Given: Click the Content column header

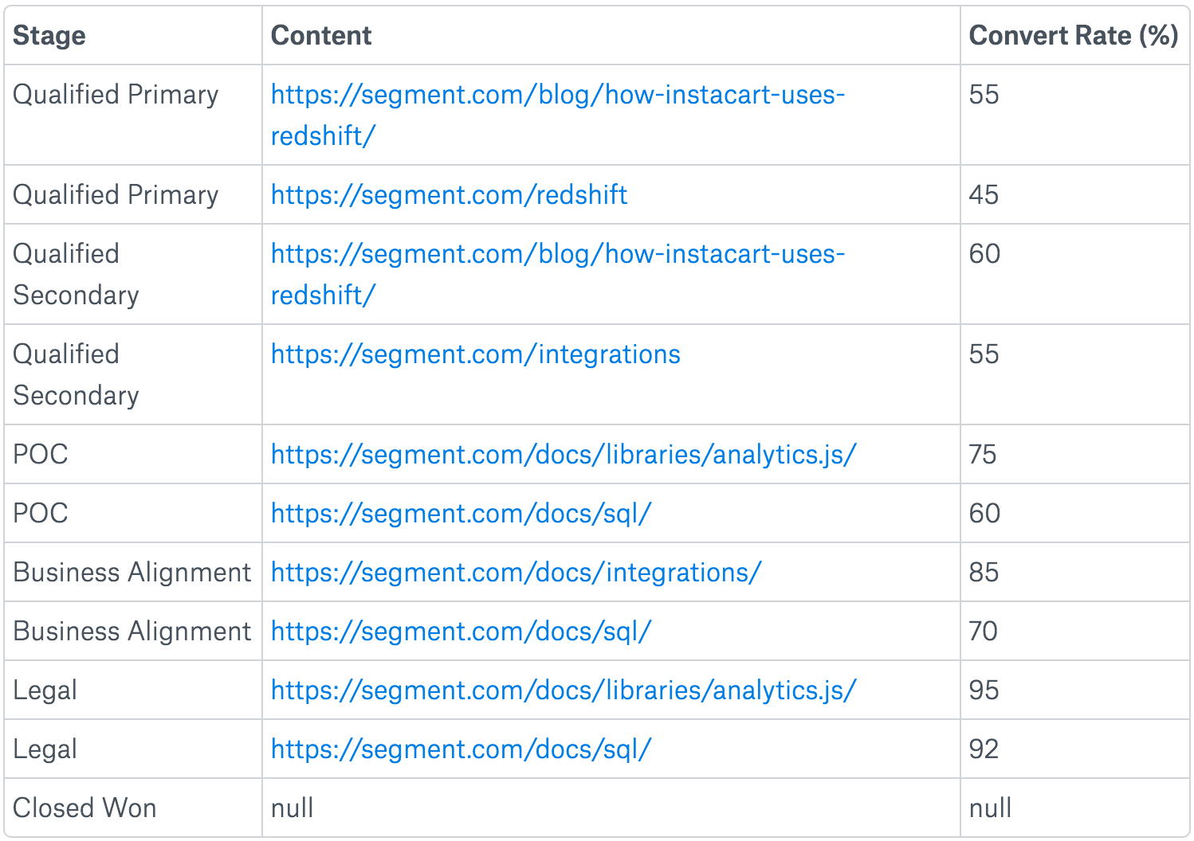Looking at the screenshot, I should click(321, 36).
